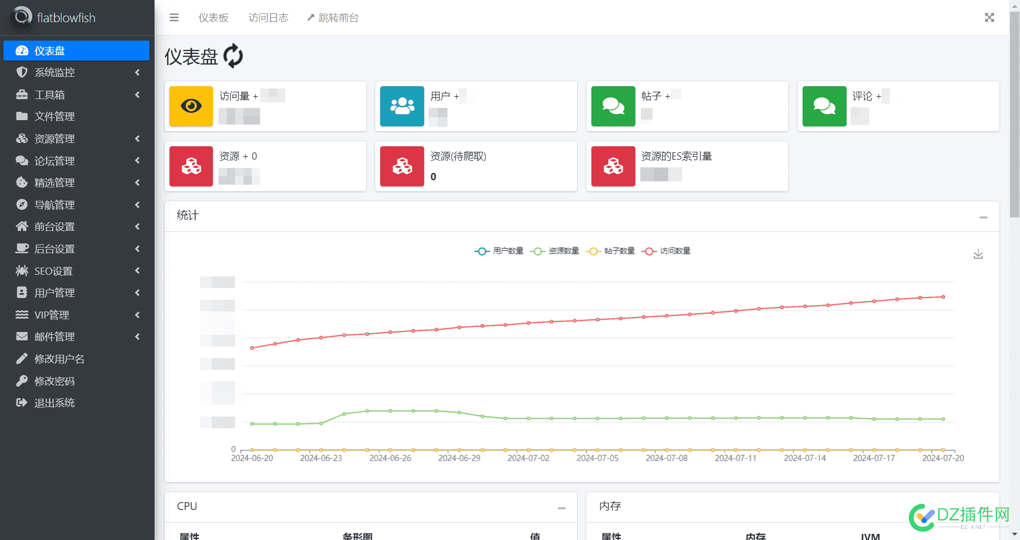The image size is (1020, 540).
Task: Collapse the CPU panel
Action: (x=561, y=508)
